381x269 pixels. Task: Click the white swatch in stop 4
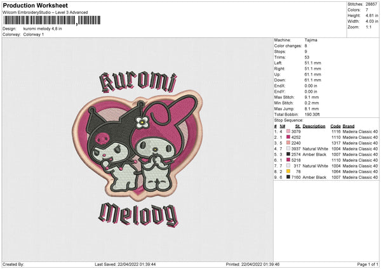coord(288,148)
